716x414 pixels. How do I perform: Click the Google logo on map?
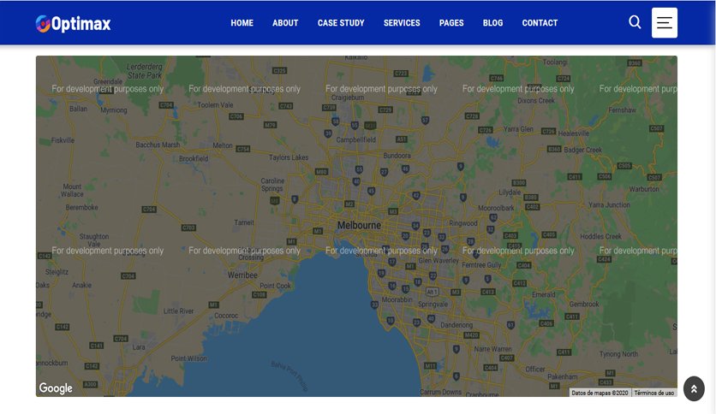[x=56, y=388]
